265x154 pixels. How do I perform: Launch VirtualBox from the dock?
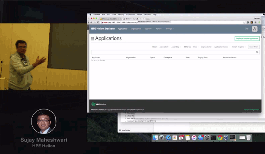[226, 137]
